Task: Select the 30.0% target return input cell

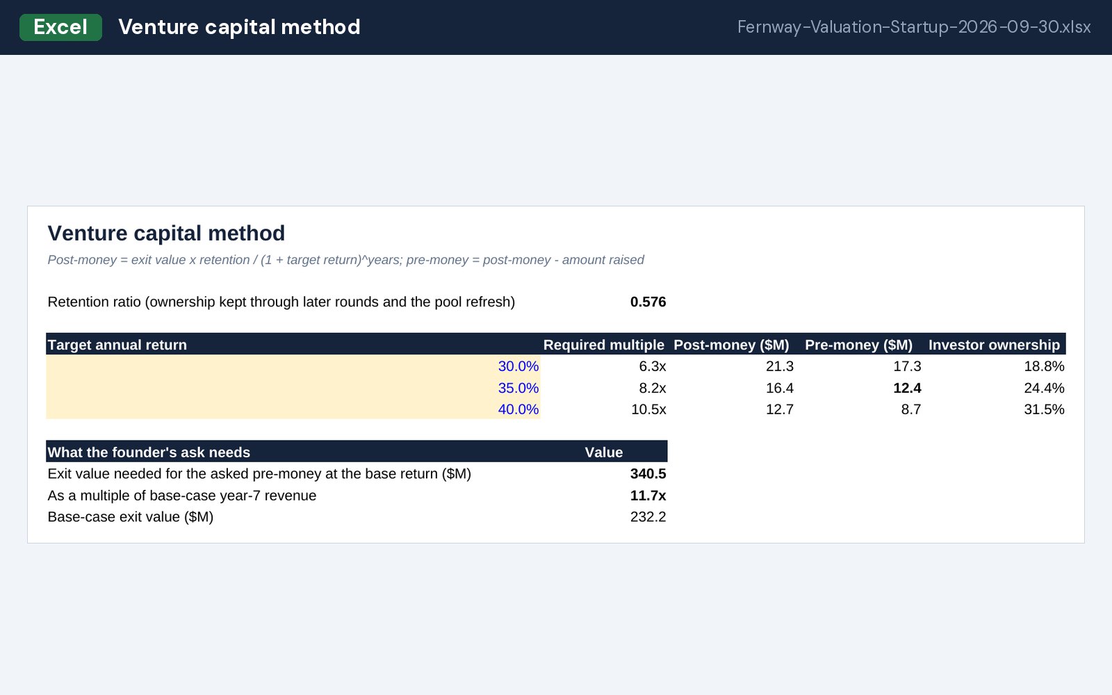Action: click(293, 366)
